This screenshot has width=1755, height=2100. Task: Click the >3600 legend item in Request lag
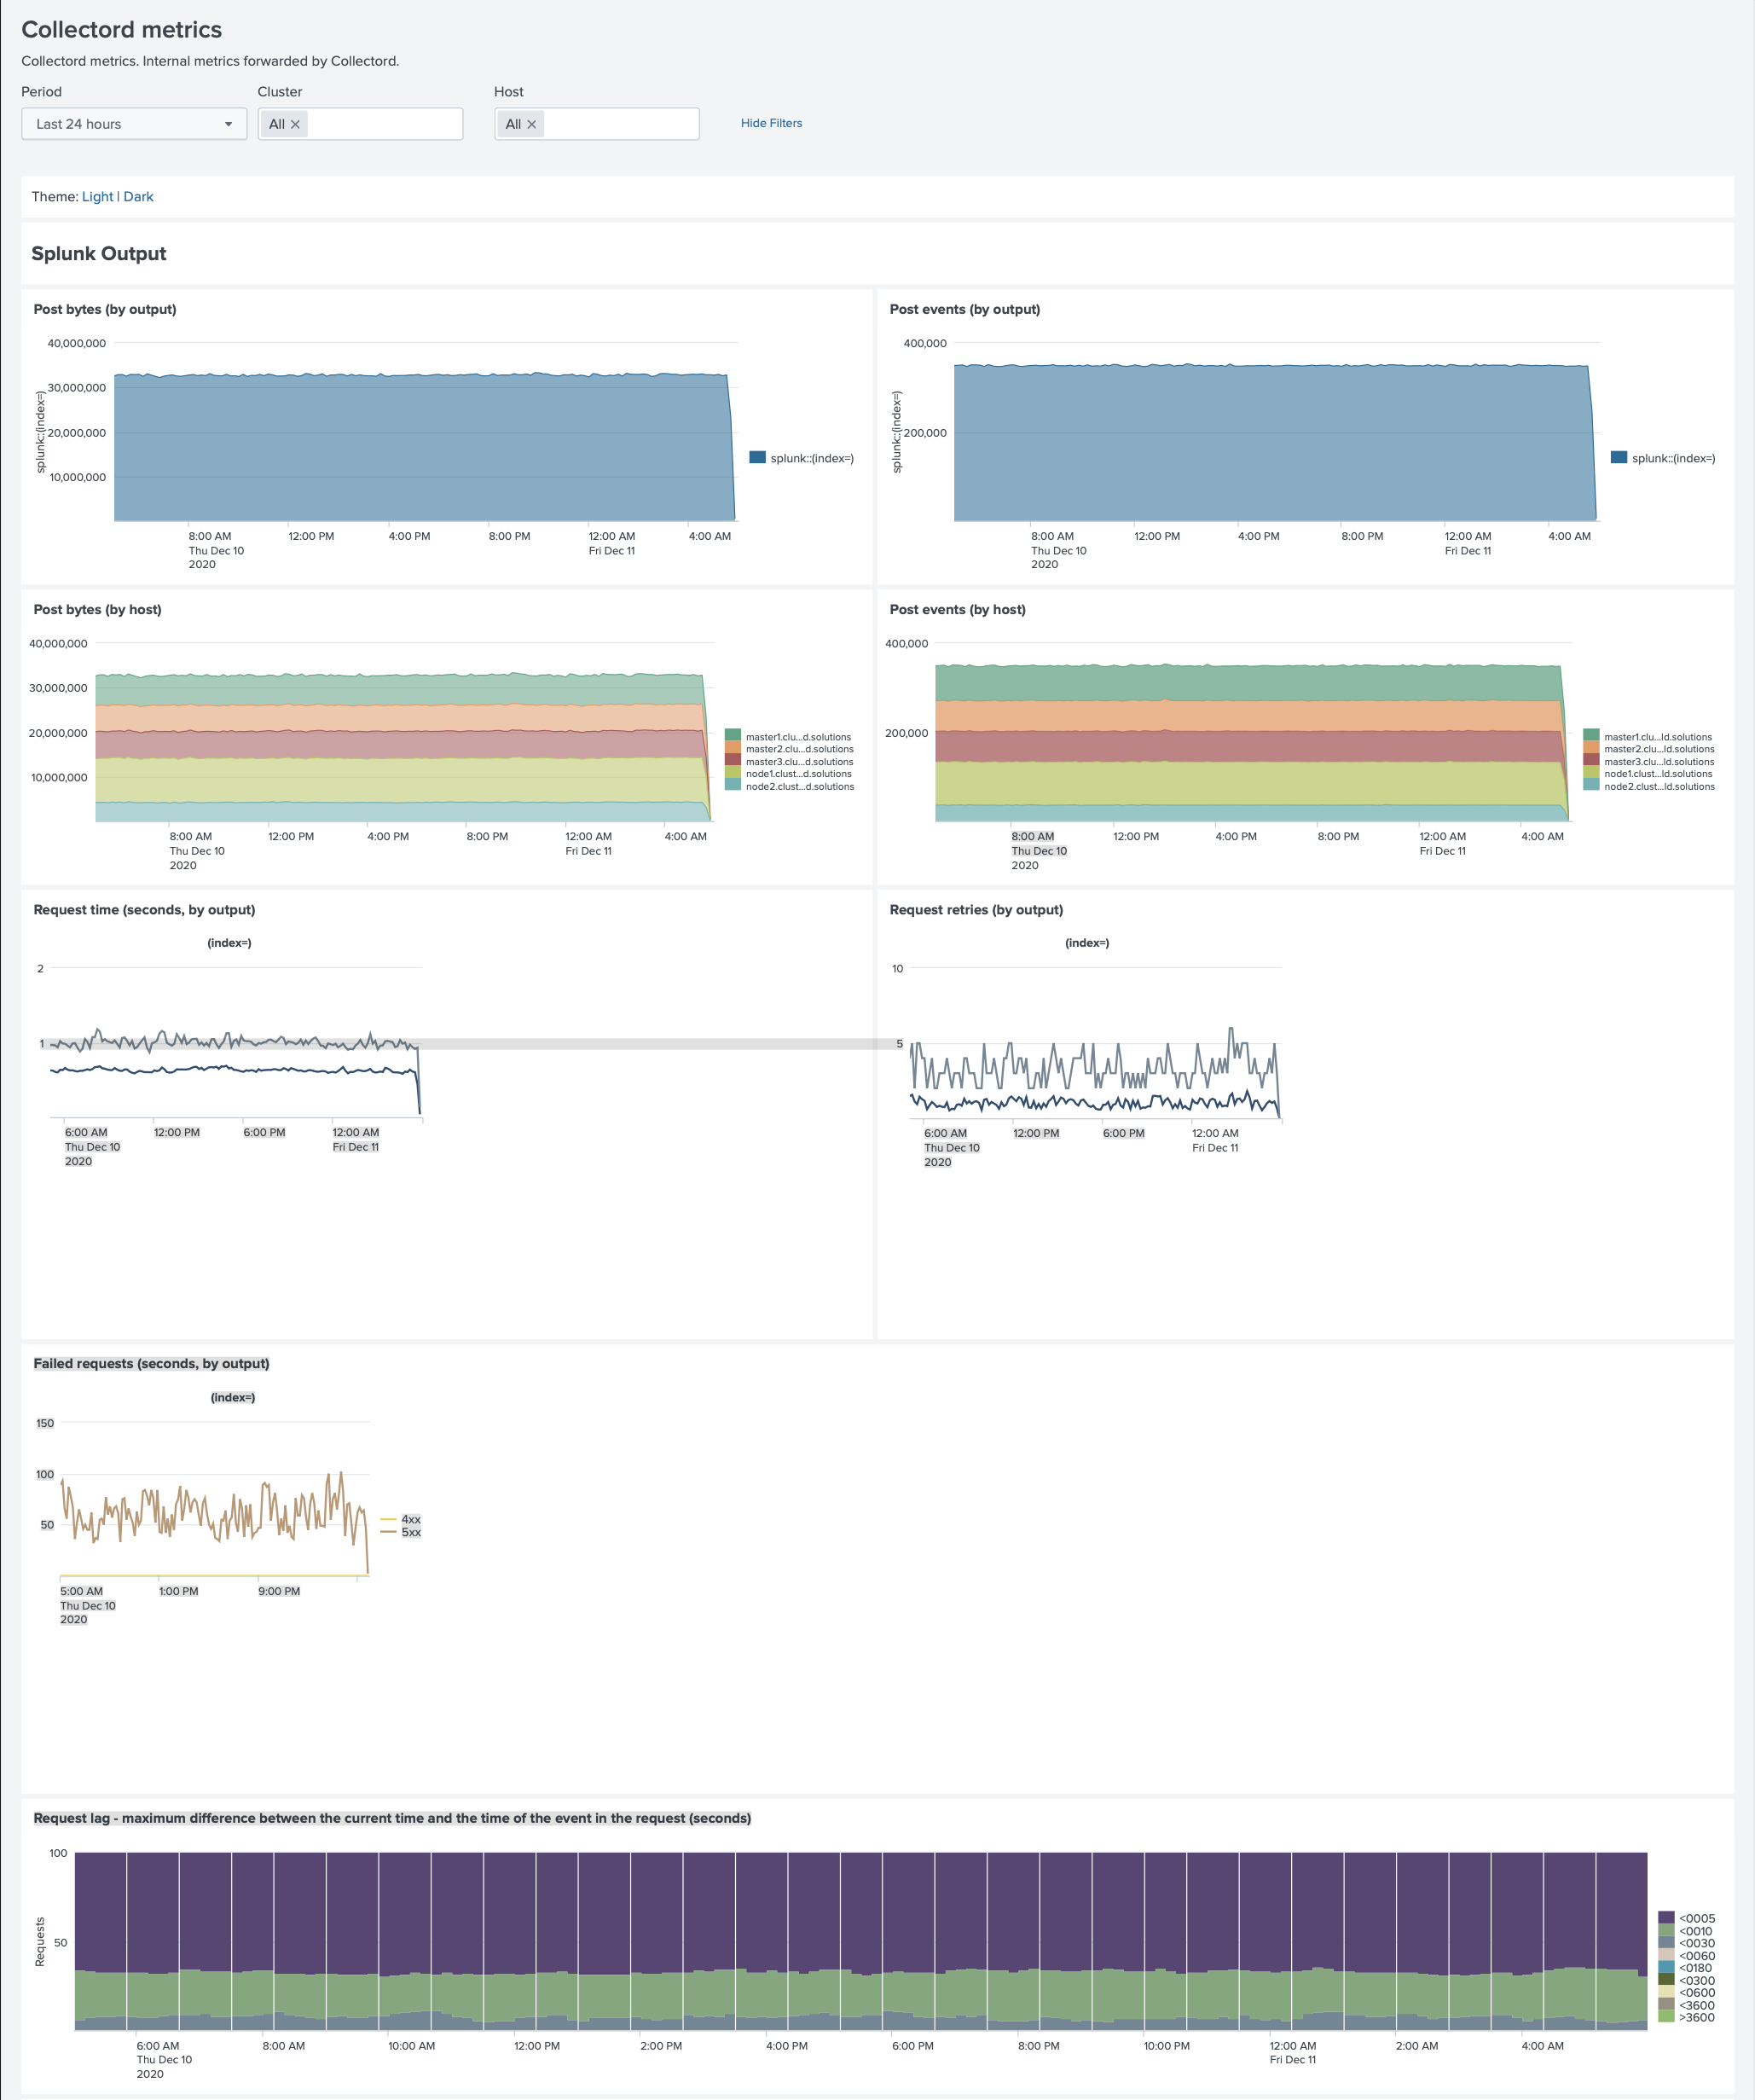tap(1686, 2017)
